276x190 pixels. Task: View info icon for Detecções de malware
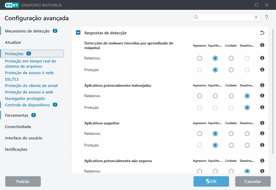(262, 45)
